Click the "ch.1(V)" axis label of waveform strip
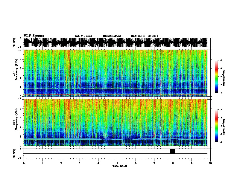The width and height of the screenshot is (237, 183). [14, 42]
